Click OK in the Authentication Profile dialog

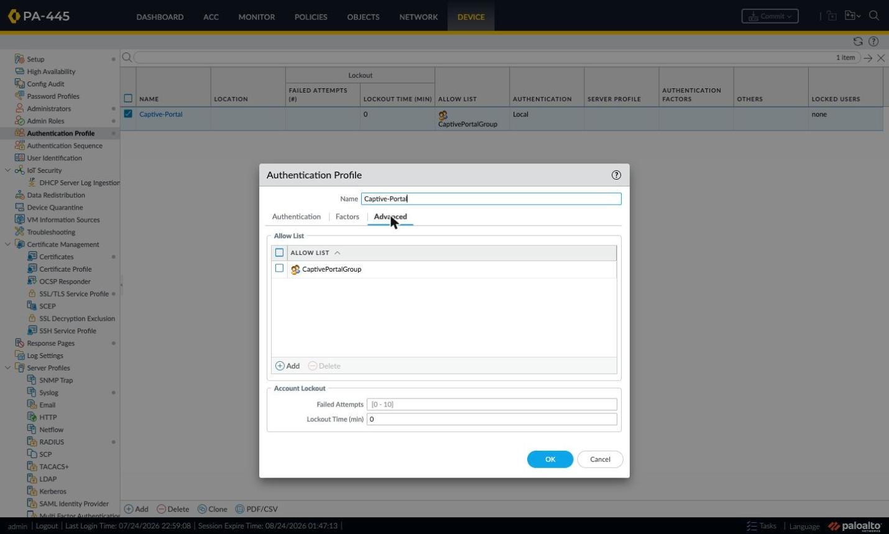tap(550, 459)
